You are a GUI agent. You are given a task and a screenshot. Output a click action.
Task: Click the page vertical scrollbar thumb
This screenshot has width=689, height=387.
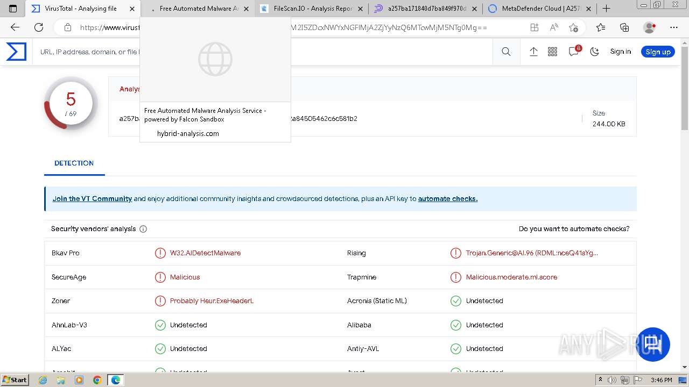[x=685, y=89]
